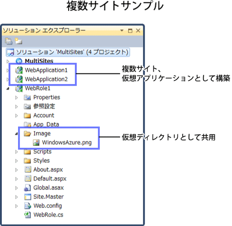Select the Web.config file
The image size is (232, 226).
tap(47, 206)
